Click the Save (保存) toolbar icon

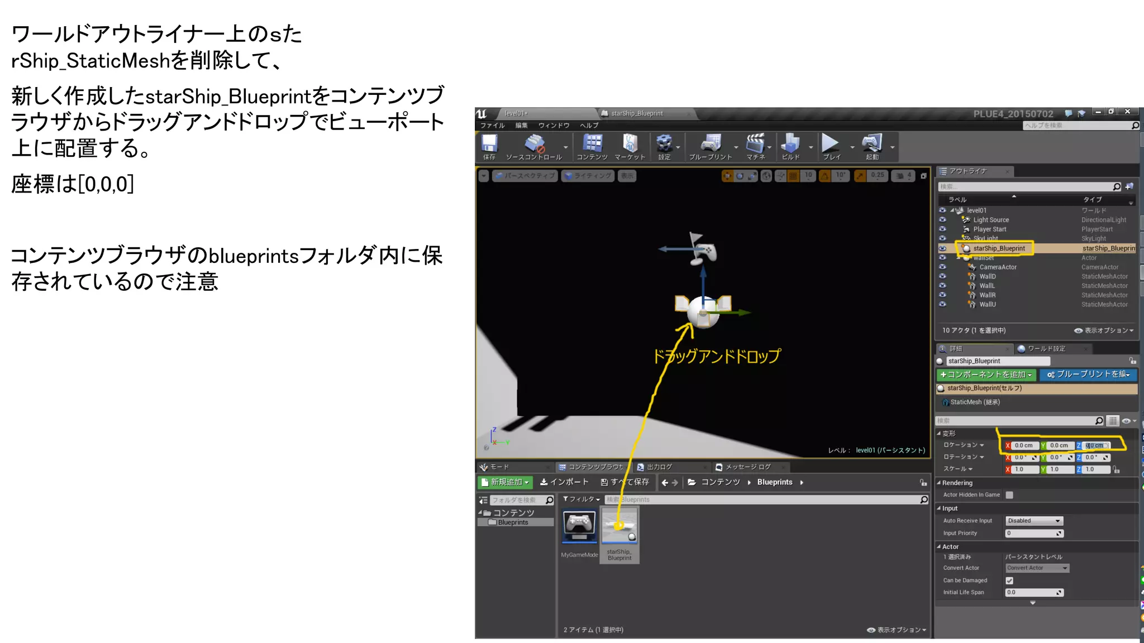tap(489, 143)
